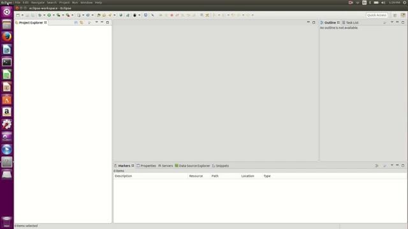The image size is (408, 229).
Task: Open the File menu
Action: (18, 3)
